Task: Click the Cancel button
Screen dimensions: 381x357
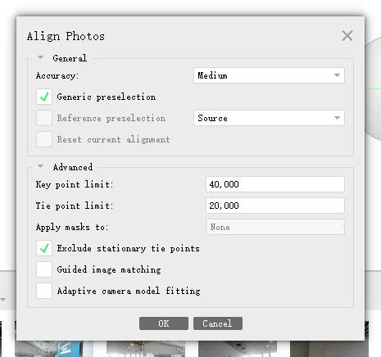Action: coord(218,323)
